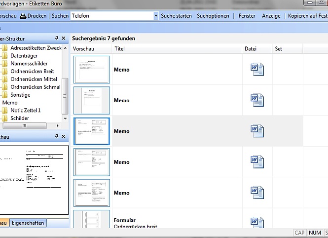Open the Anzeige menu
The width and height of the screenshot is (328, 238).
click(271, 16)
